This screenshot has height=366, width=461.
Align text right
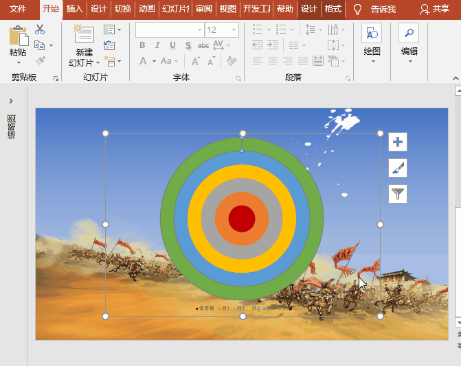pyautogui.click(x=288, y=61)
